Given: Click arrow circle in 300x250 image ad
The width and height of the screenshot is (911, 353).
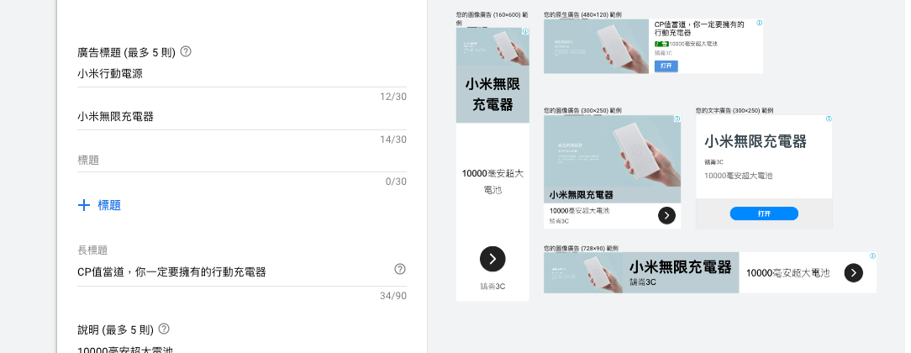Looking at the screenshot, I should [x=666, y=215].
